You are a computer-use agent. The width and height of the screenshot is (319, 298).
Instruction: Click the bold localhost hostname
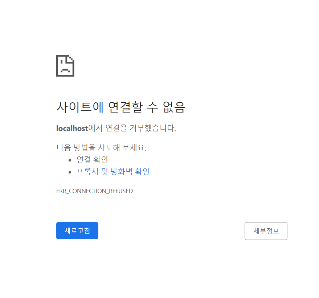tap(72, 128)
